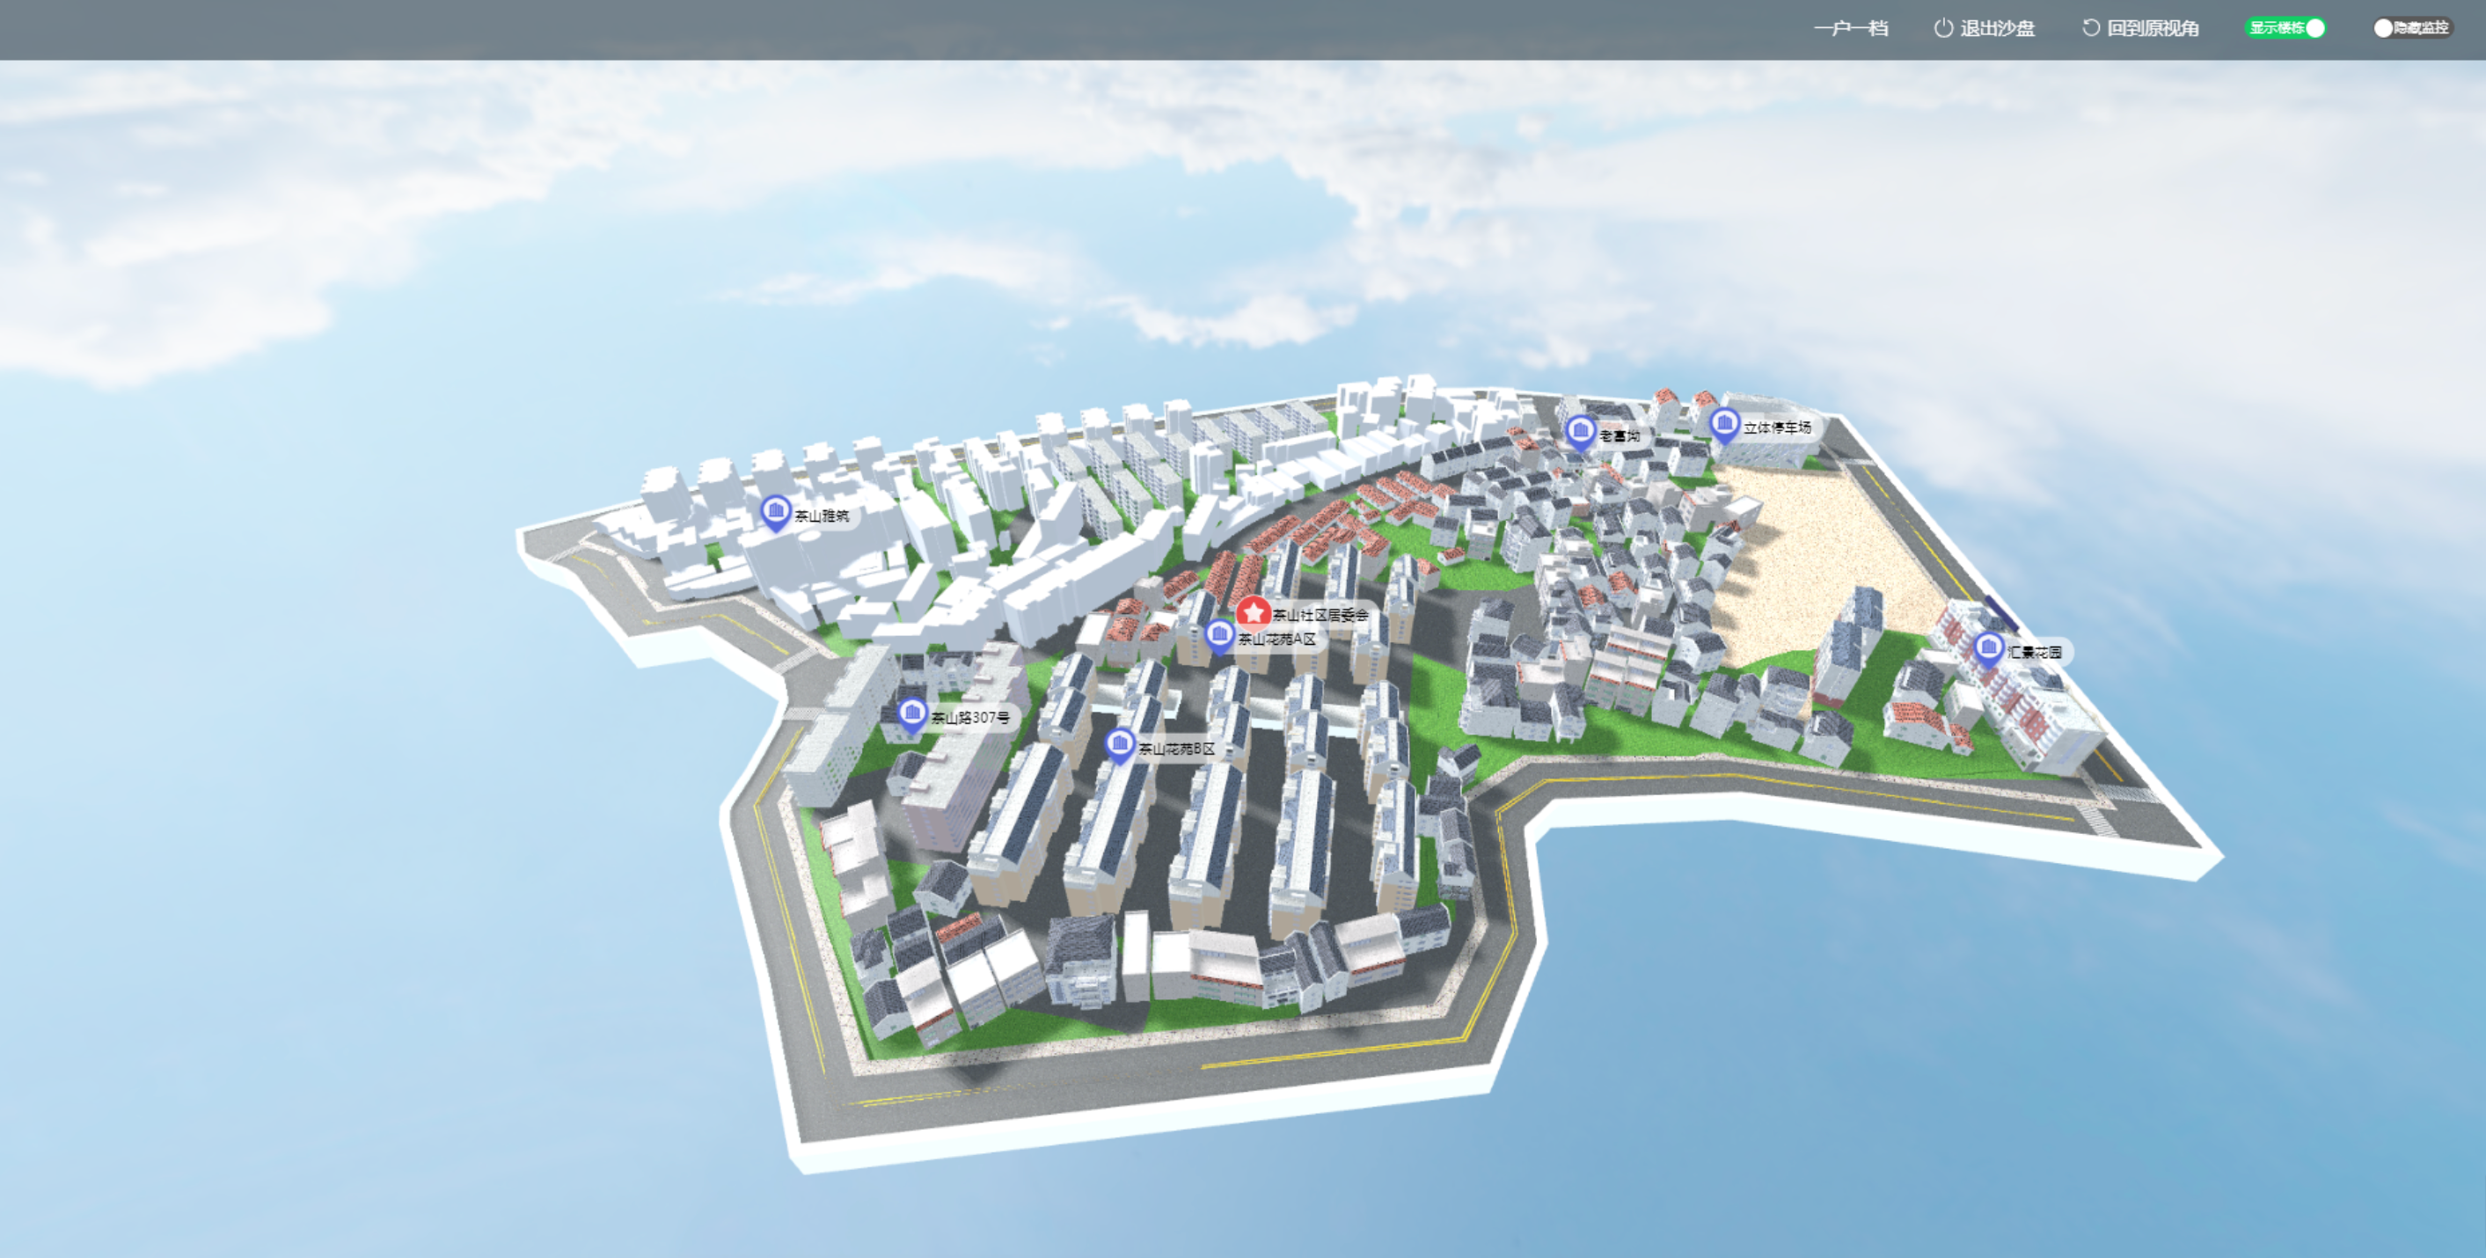
Task: Click the 茶山花苑A区 building pin icon
Action: point(1219,634)
